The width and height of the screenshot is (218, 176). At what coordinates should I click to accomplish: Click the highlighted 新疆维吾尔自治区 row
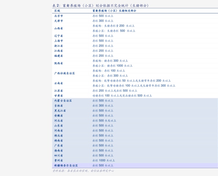click(135, 165)
